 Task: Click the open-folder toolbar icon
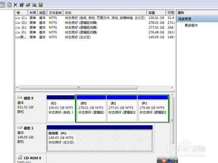(28, 5)
